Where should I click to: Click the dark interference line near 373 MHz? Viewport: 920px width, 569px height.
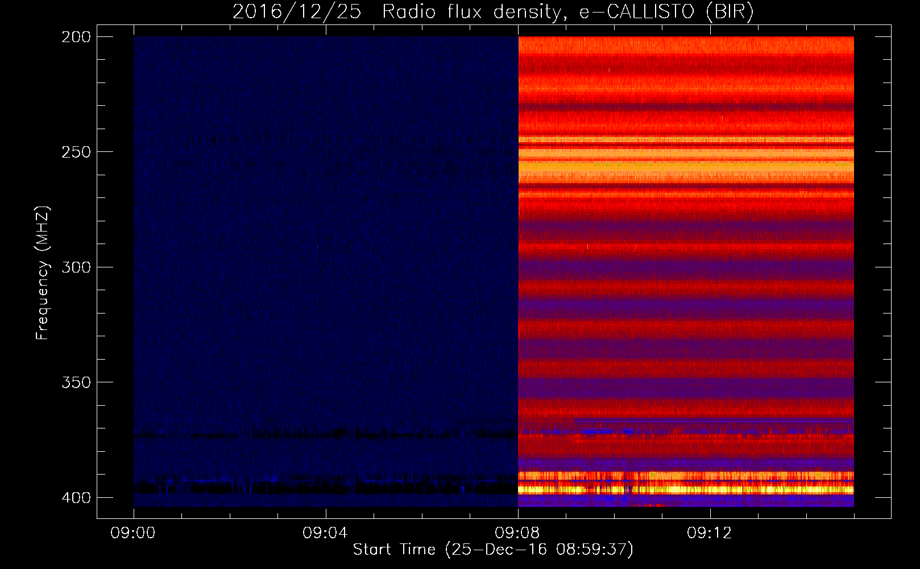point(325,435)
